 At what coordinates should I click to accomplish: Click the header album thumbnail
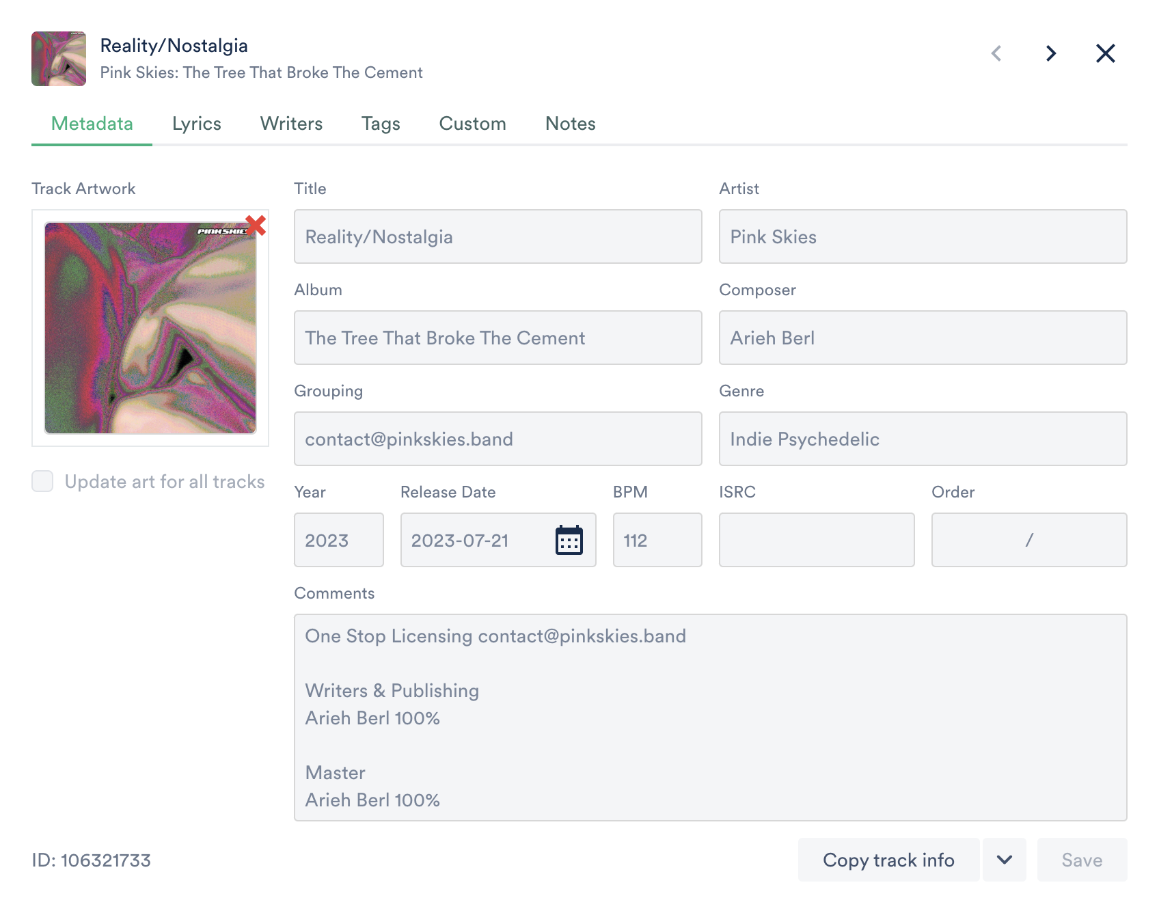[59, 59]
